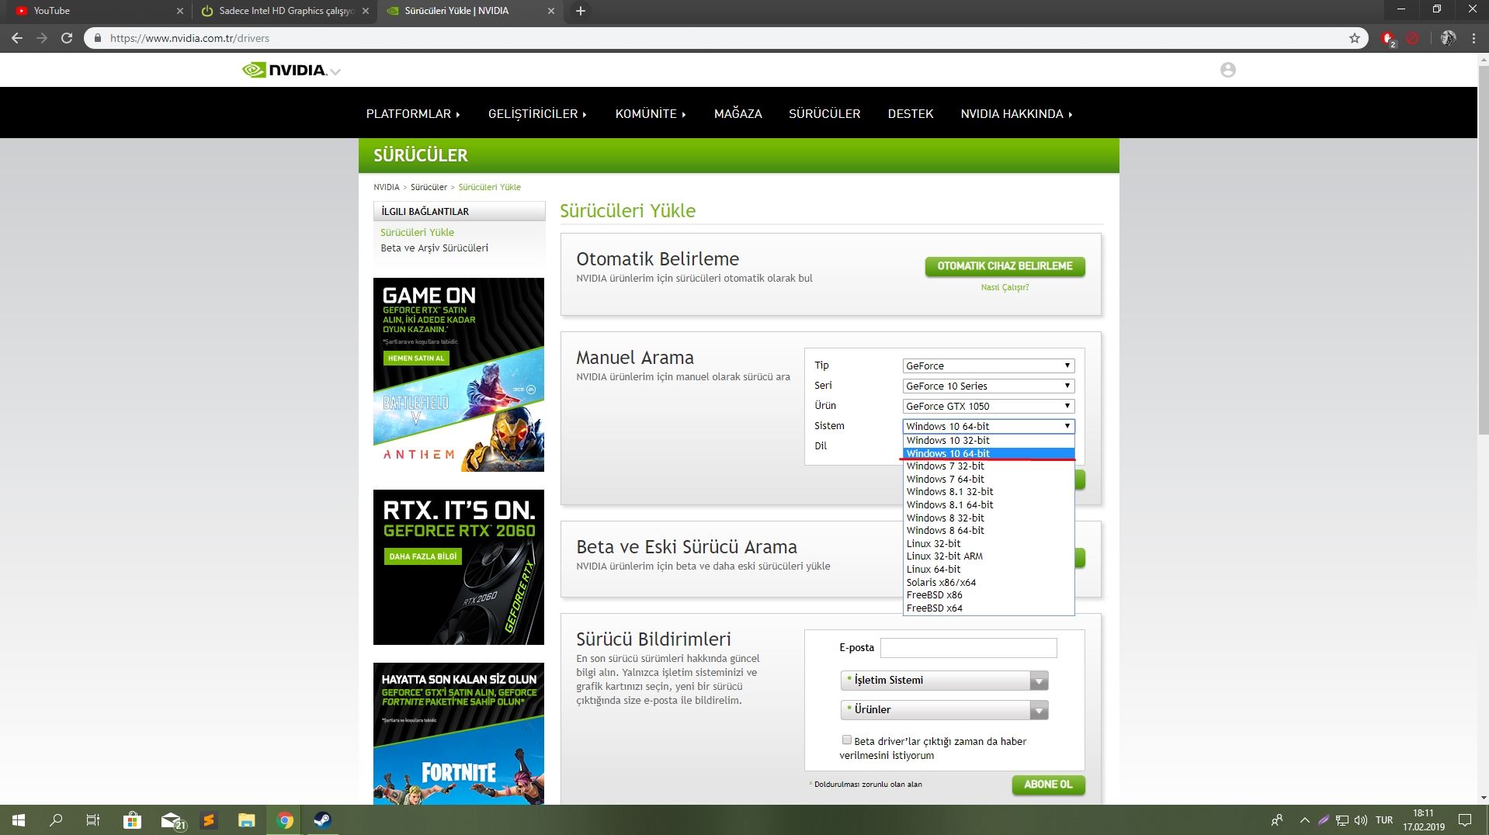Switch the TUR keyboard language indicator
Image resolution: width=1489 pixels, height=835 pixels.
(1384, 820)
